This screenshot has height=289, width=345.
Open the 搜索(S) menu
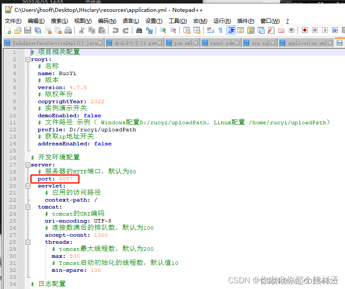coord(59,21)
